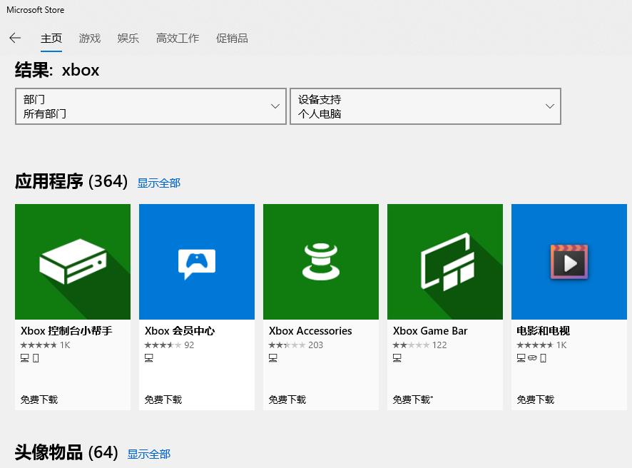This screenshot has height=468, width=632.
Task: Switch to the 游戏 tab
Action: click(89, 39)
